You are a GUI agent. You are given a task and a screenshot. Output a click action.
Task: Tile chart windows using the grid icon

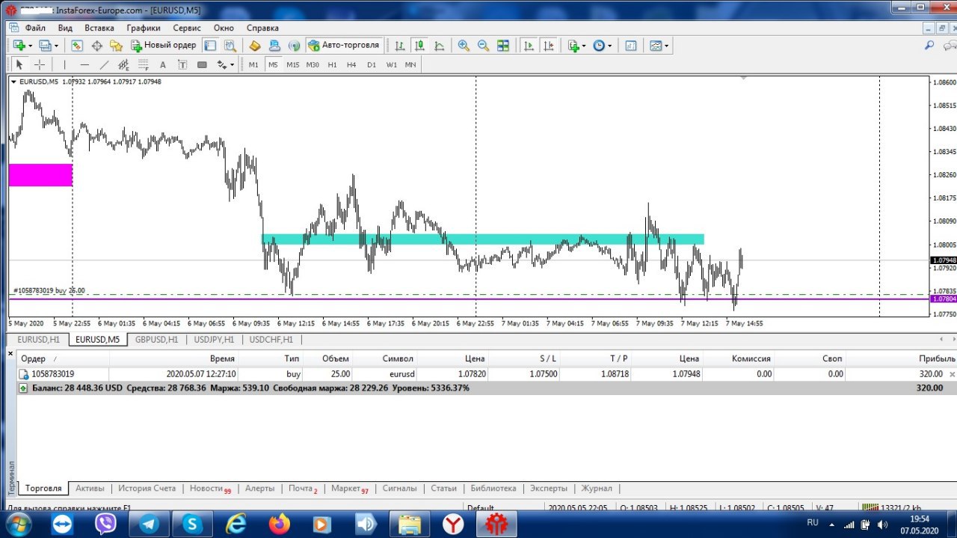503,46
